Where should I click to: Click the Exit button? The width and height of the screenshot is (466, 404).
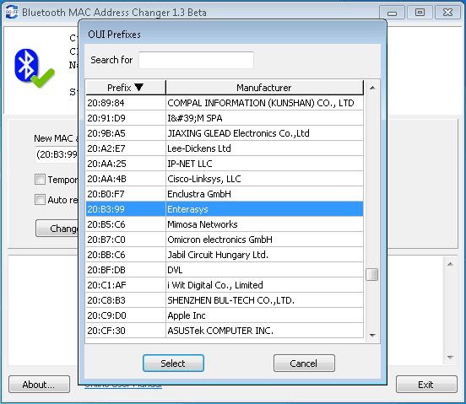click(426, 385)
